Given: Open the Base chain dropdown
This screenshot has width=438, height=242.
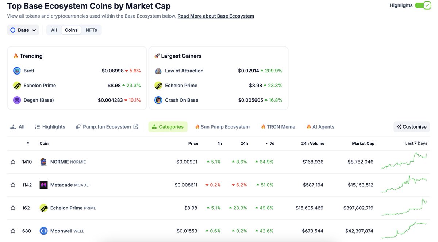Looking at the screenshot, I should (23, 30).
